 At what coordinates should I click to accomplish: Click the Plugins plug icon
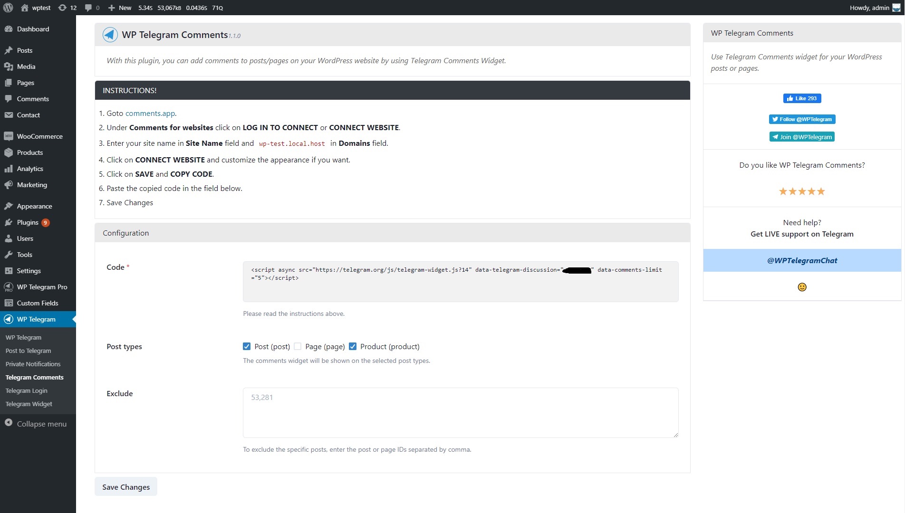(x=9, y=222)
